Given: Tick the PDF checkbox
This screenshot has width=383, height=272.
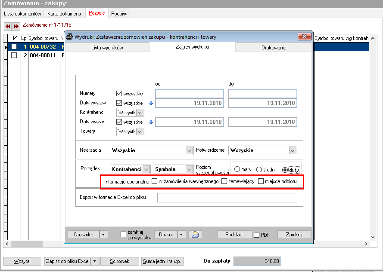Looking at the screenshot, I should 256,235.
